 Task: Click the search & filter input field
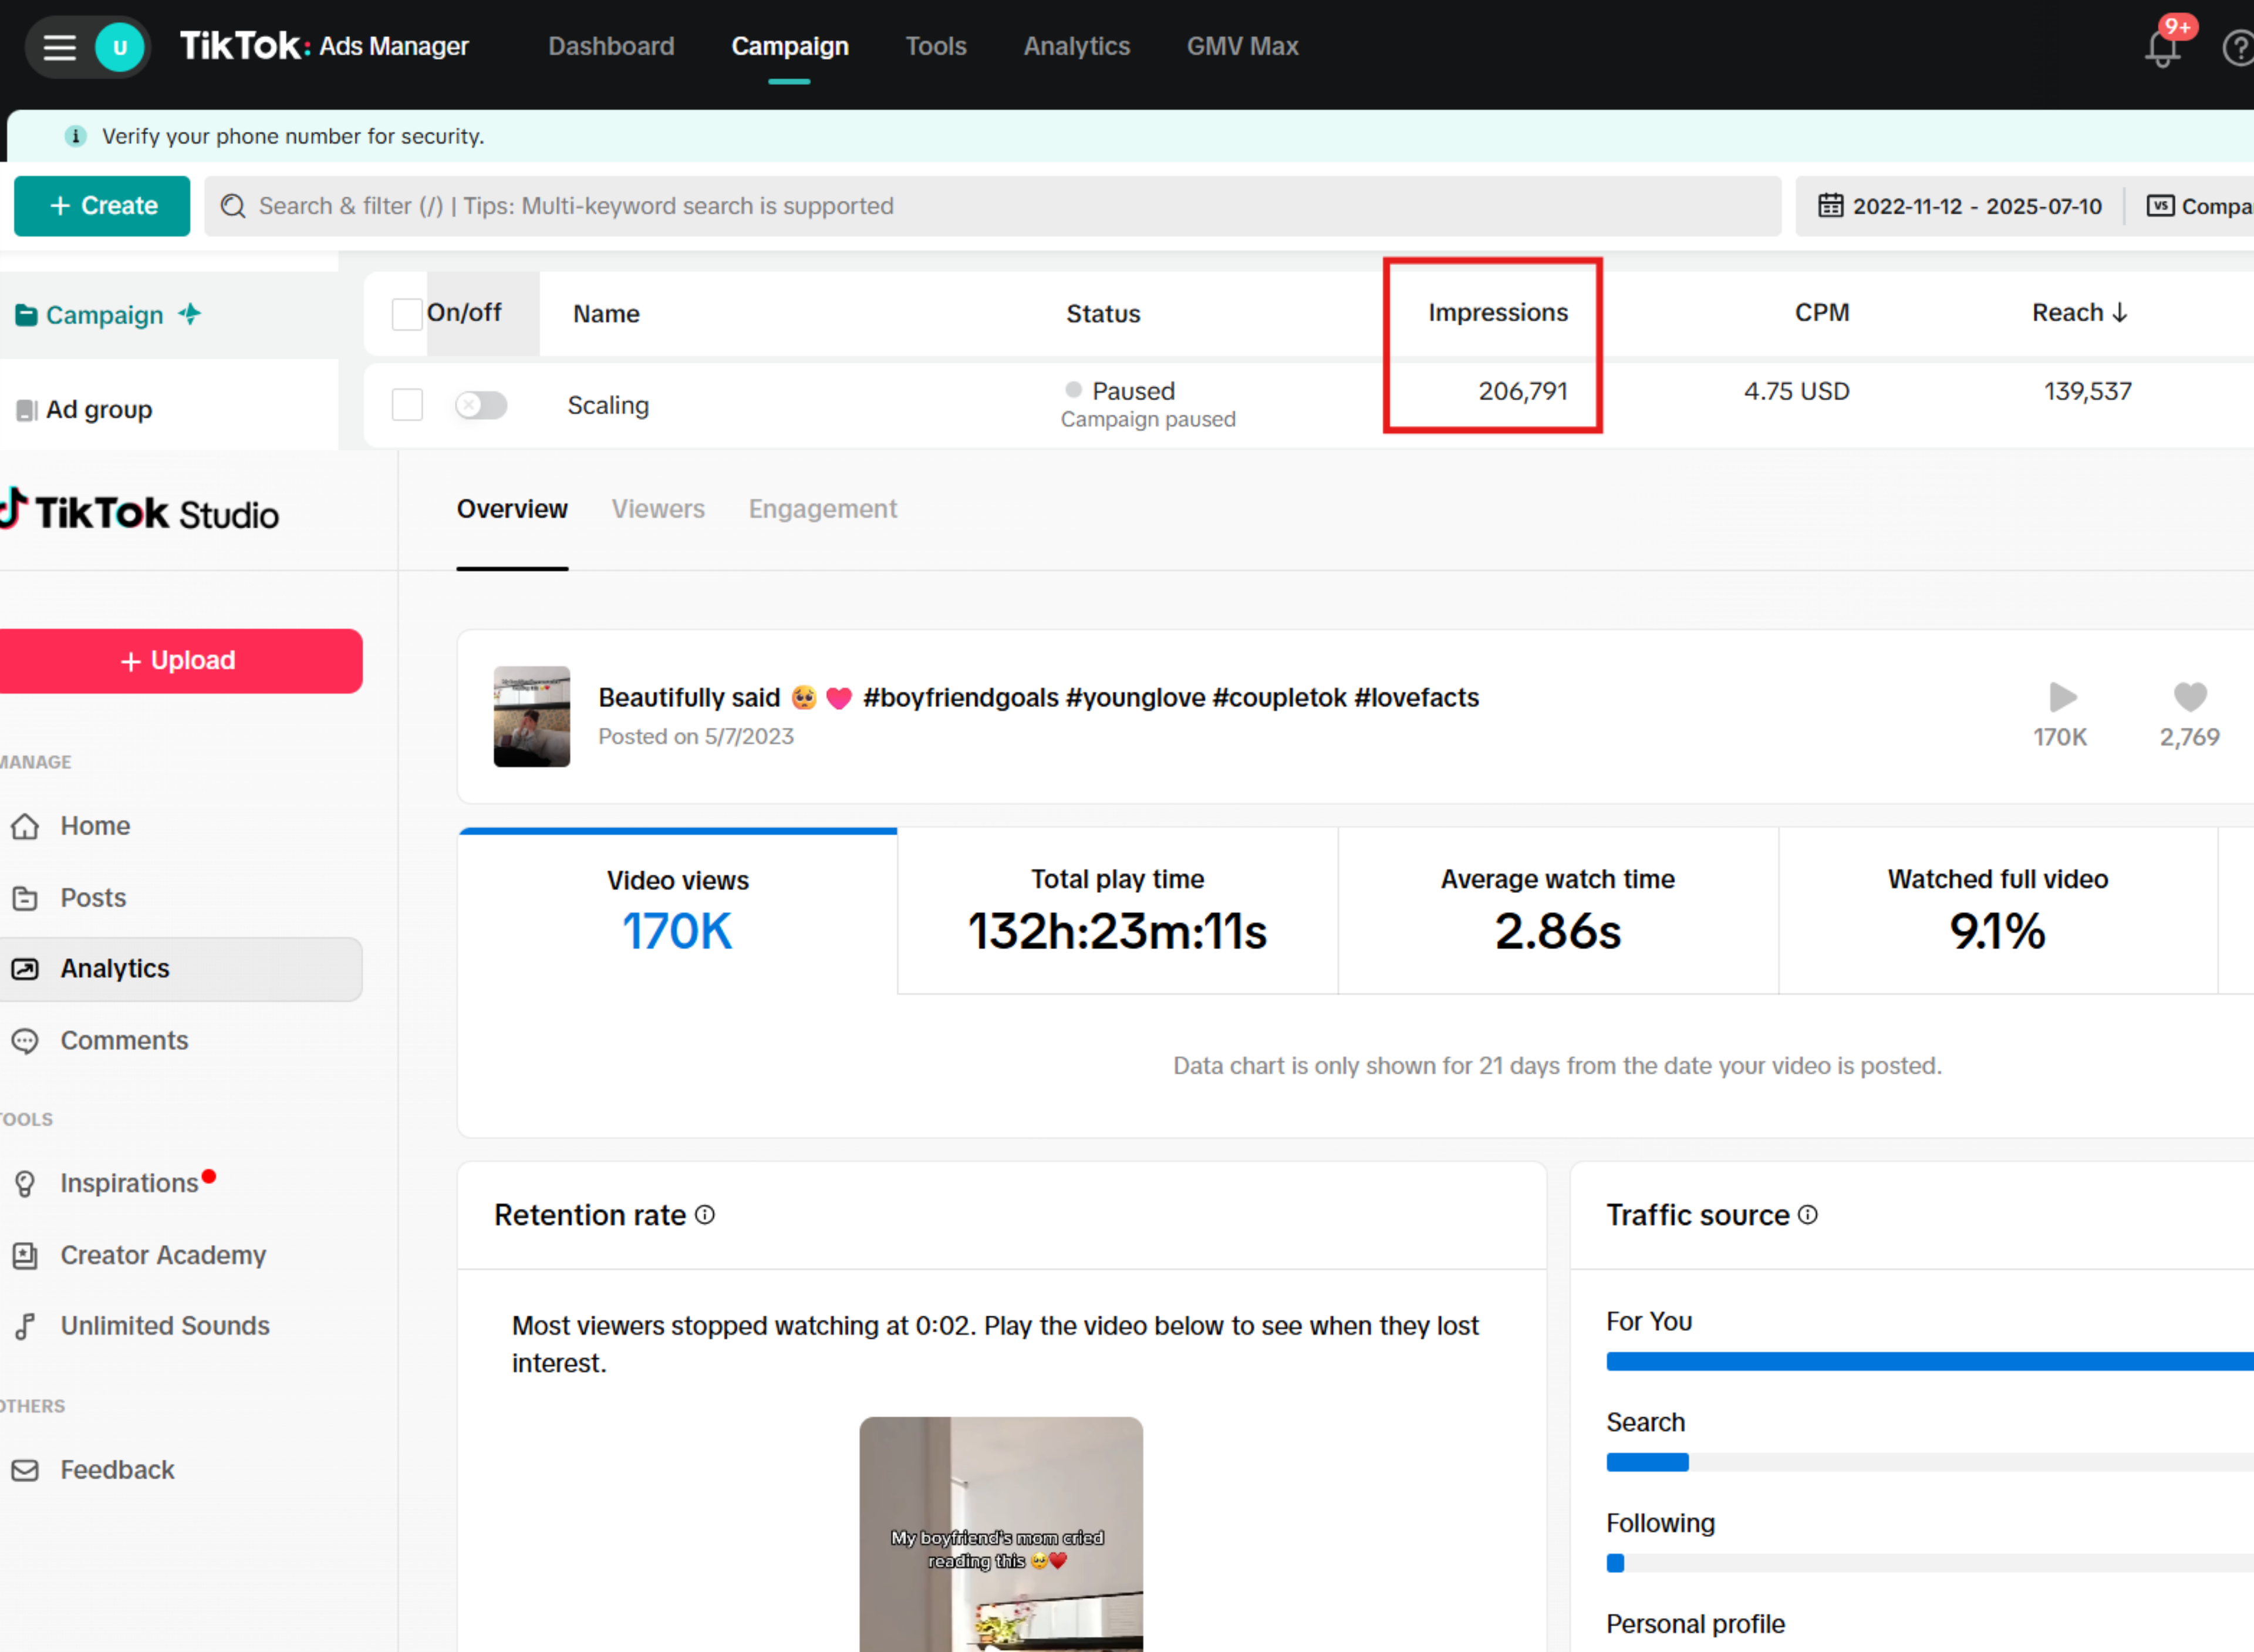click(x=993, y=206)
